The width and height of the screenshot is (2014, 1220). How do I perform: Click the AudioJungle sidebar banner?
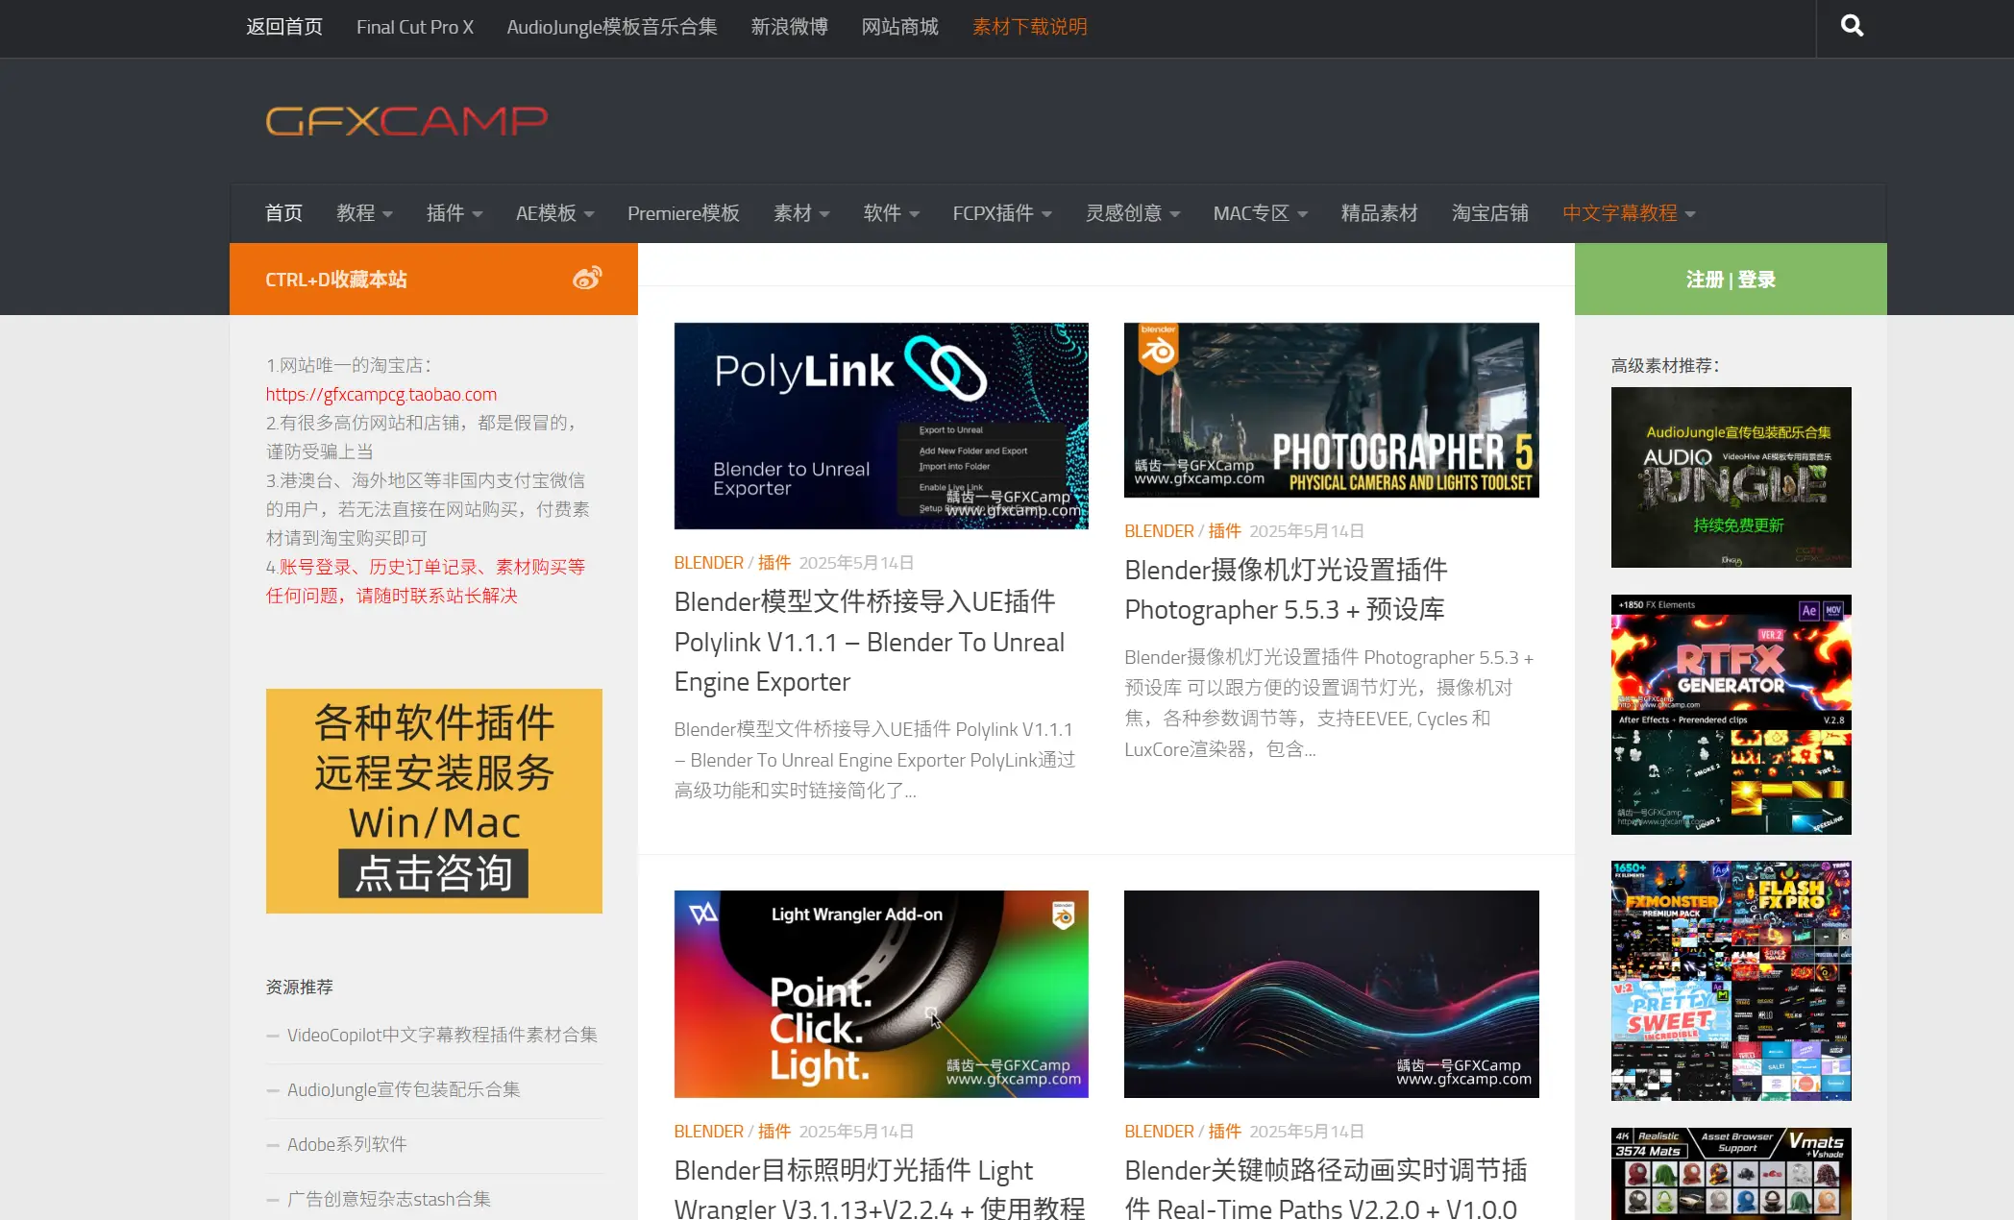click(x=1731, y=476)
